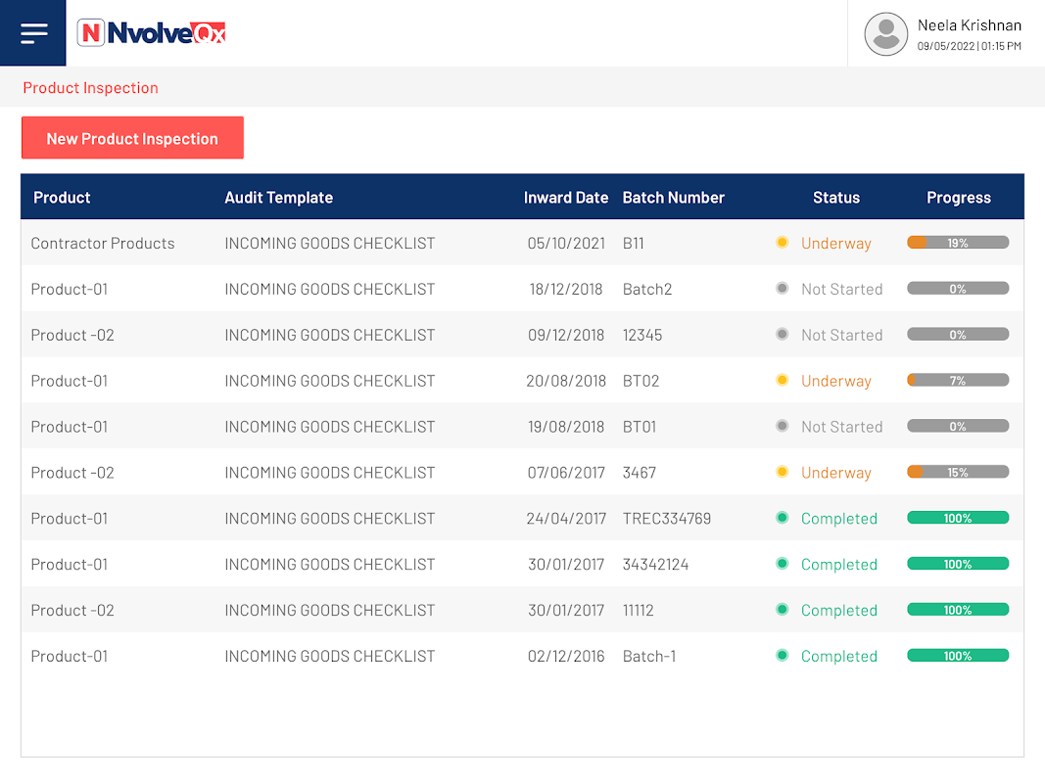Click the 15% progress bar for batch 3467

click(958, 472)
